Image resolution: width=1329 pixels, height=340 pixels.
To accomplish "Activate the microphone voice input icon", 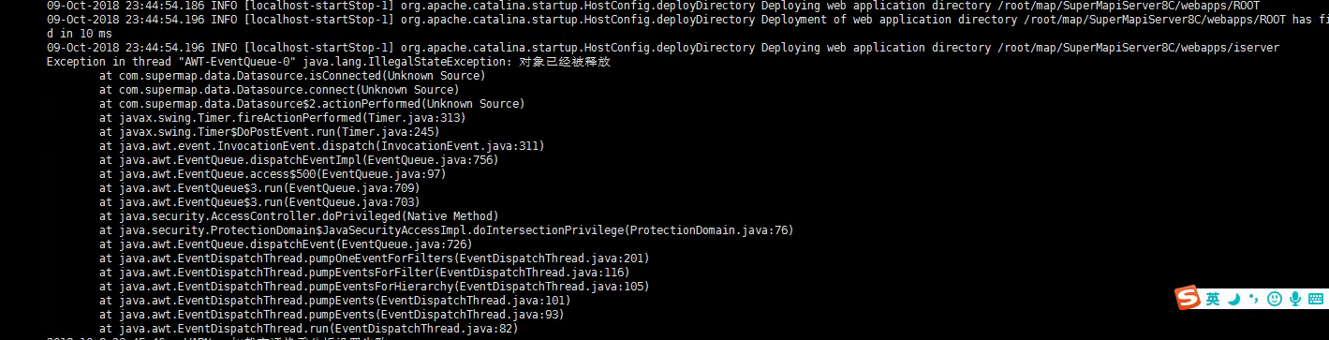I will [1295, 299].
